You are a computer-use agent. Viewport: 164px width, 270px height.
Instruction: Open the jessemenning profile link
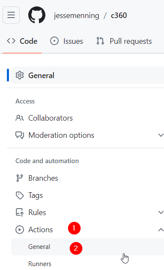coord(76,15)
